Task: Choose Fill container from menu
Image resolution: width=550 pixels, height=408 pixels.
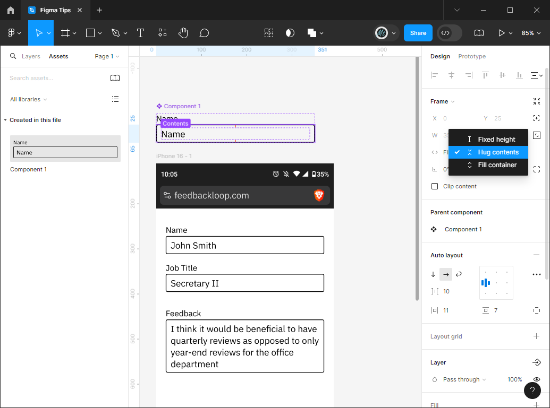Action: click(x=497, y=165)
